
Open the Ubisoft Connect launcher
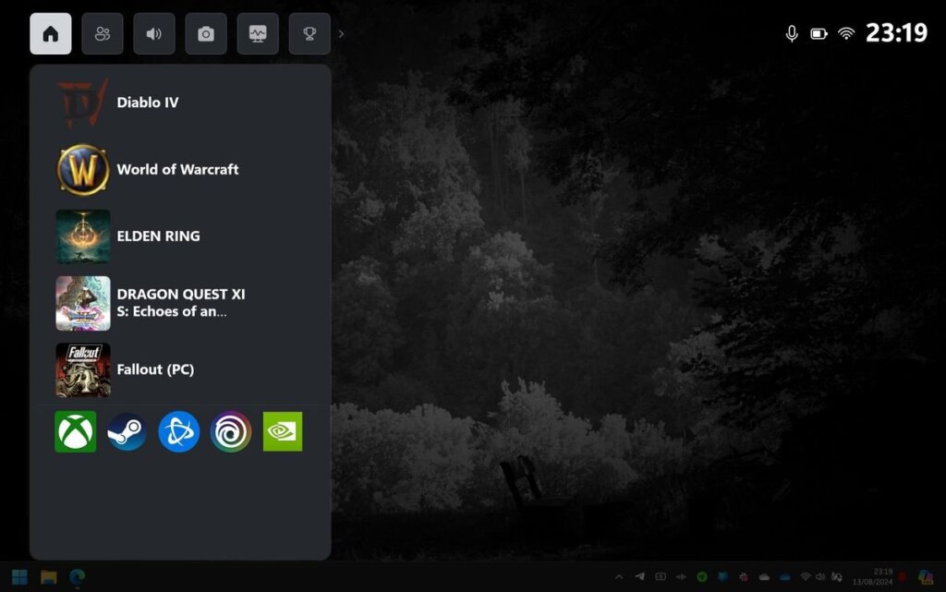(x=230, y=431)
